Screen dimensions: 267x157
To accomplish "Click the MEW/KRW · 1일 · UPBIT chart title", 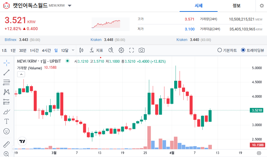I will click(x=39, y=61).
